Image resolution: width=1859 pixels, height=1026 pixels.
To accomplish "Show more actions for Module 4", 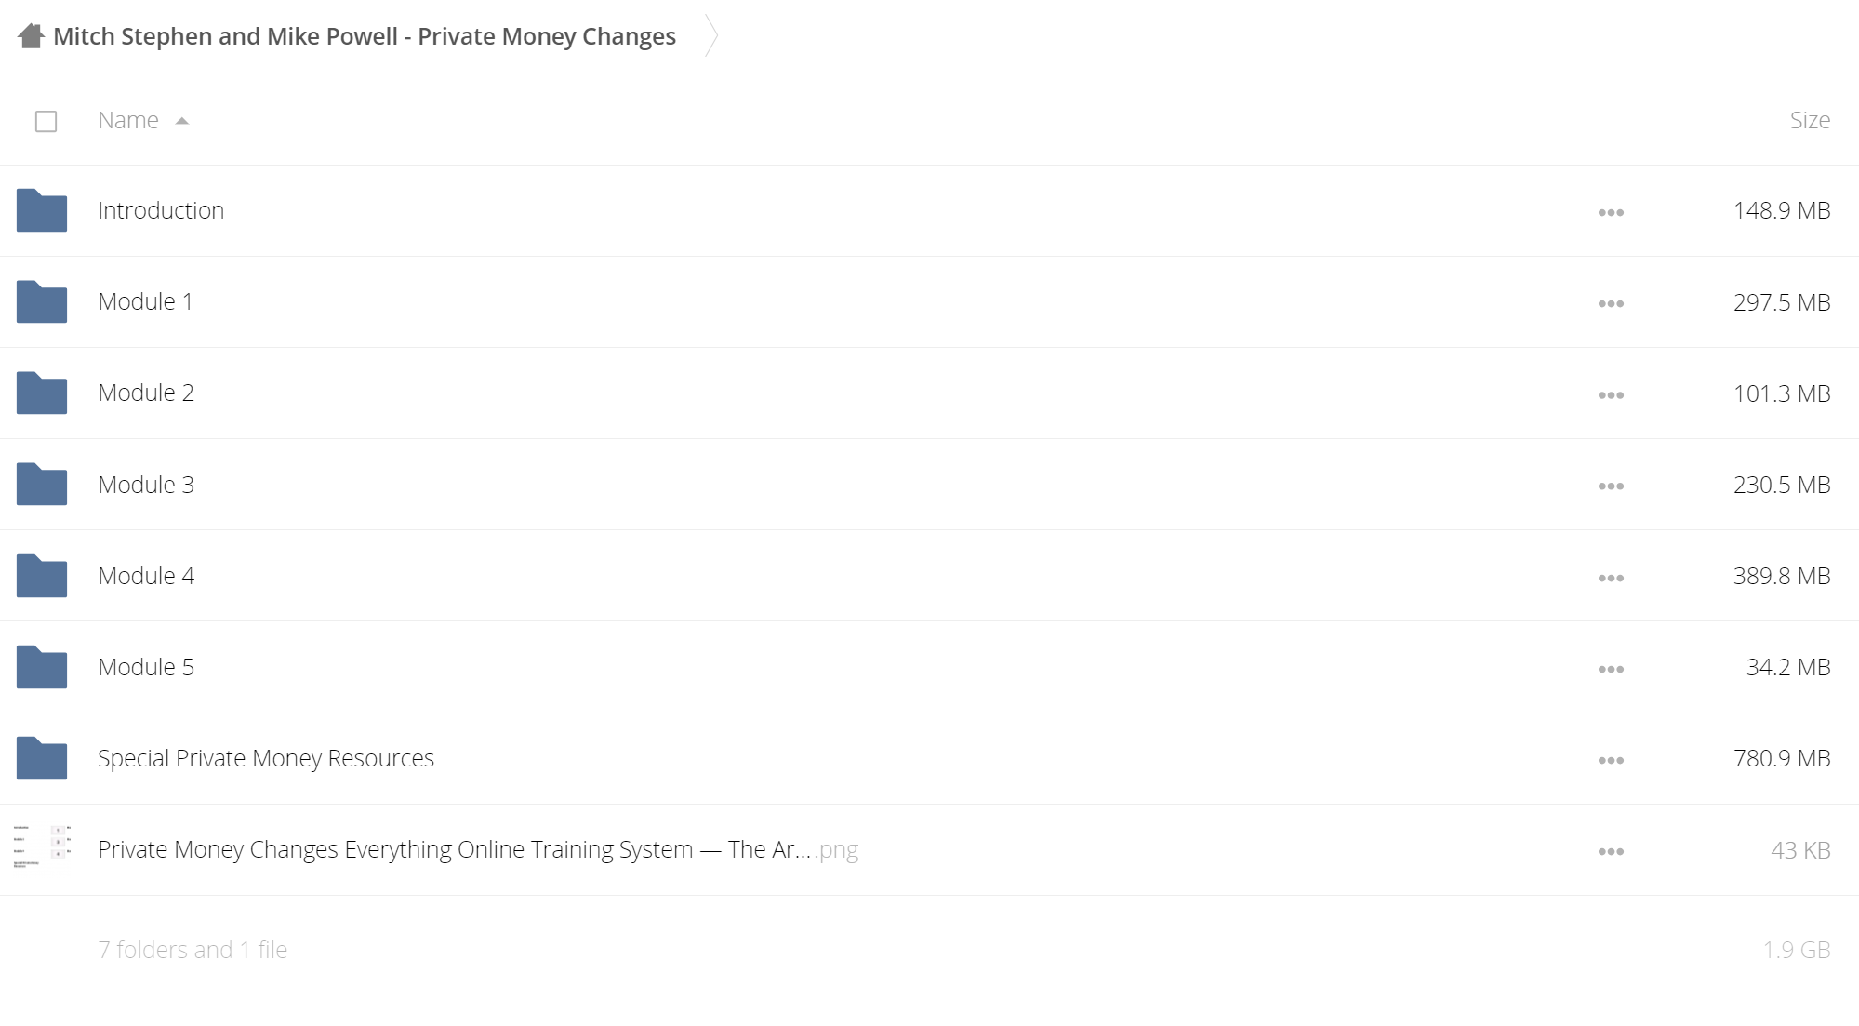I will (x=1611, y=578).
